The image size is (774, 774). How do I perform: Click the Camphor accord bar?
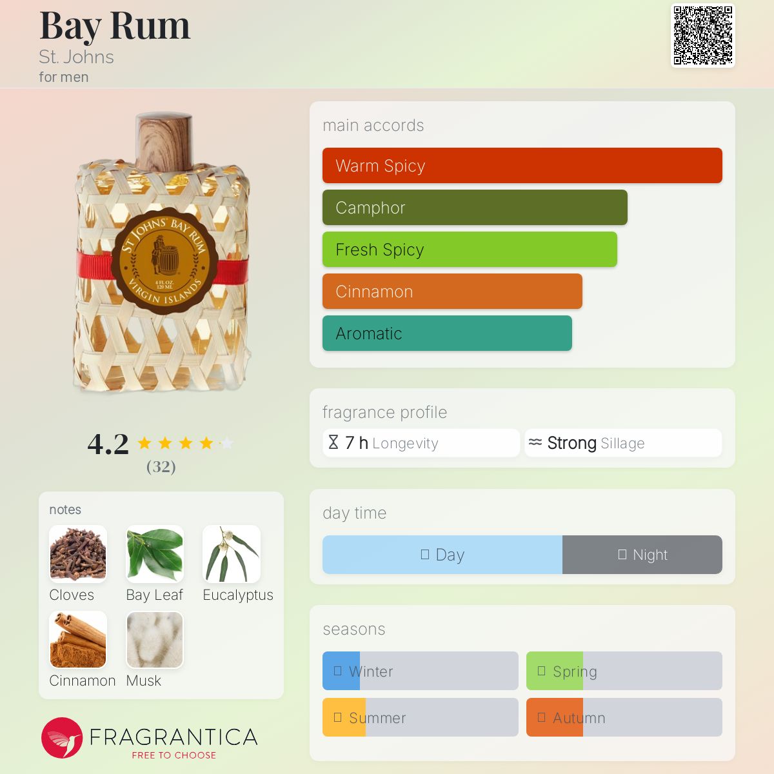pyautogui.click(x=475, y=208)
